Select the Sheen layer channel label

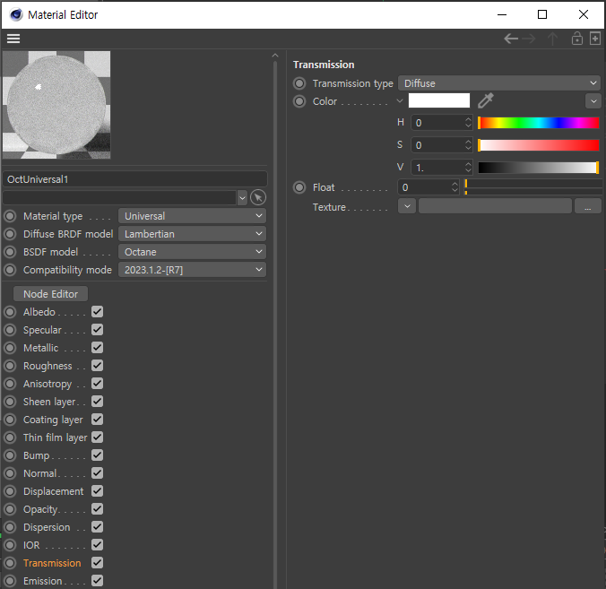pyautogui.click(x=49, y=402)
